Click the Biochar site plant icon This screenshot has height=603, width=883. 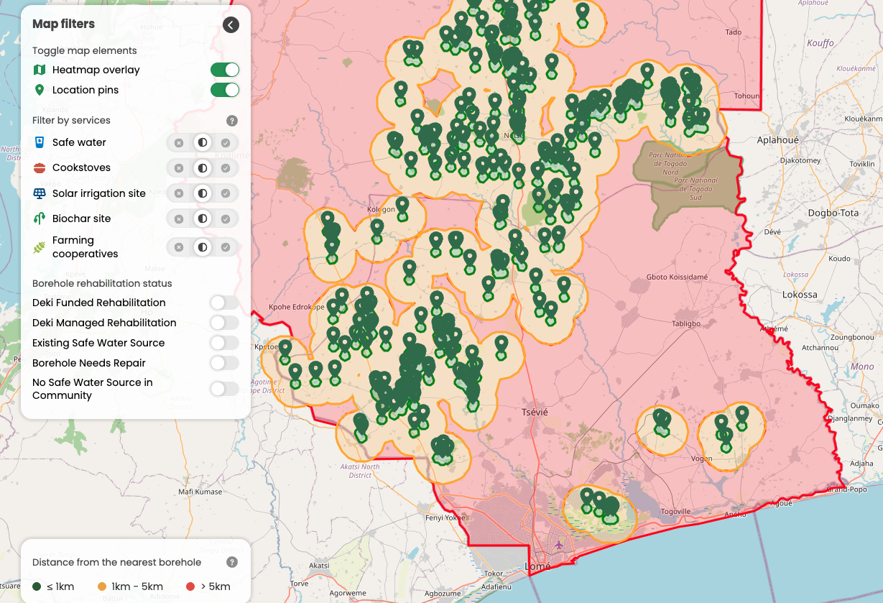click(40, 218)
